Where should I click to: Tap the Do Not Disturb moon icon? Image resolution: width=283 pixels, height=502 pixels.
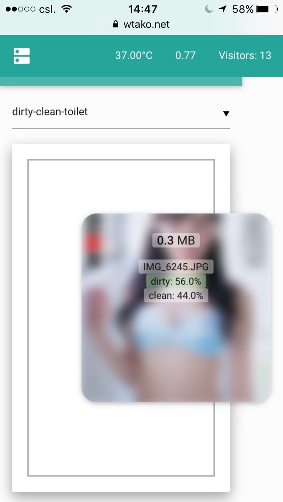(x=209, y=9)
